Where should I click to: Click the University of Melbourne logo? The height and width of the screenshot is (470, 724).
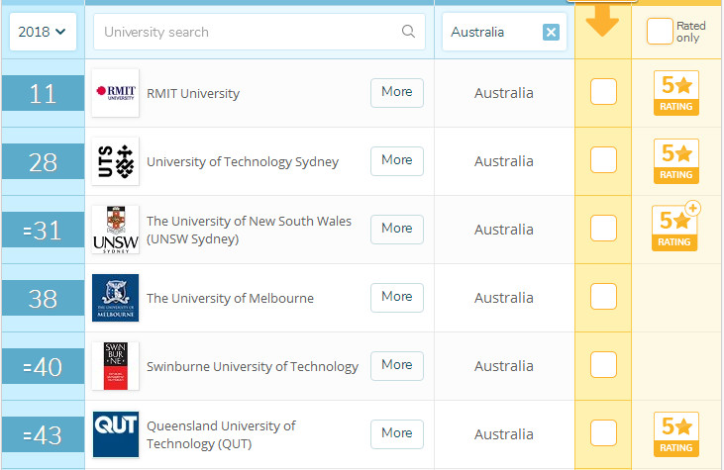pos(115,298)
